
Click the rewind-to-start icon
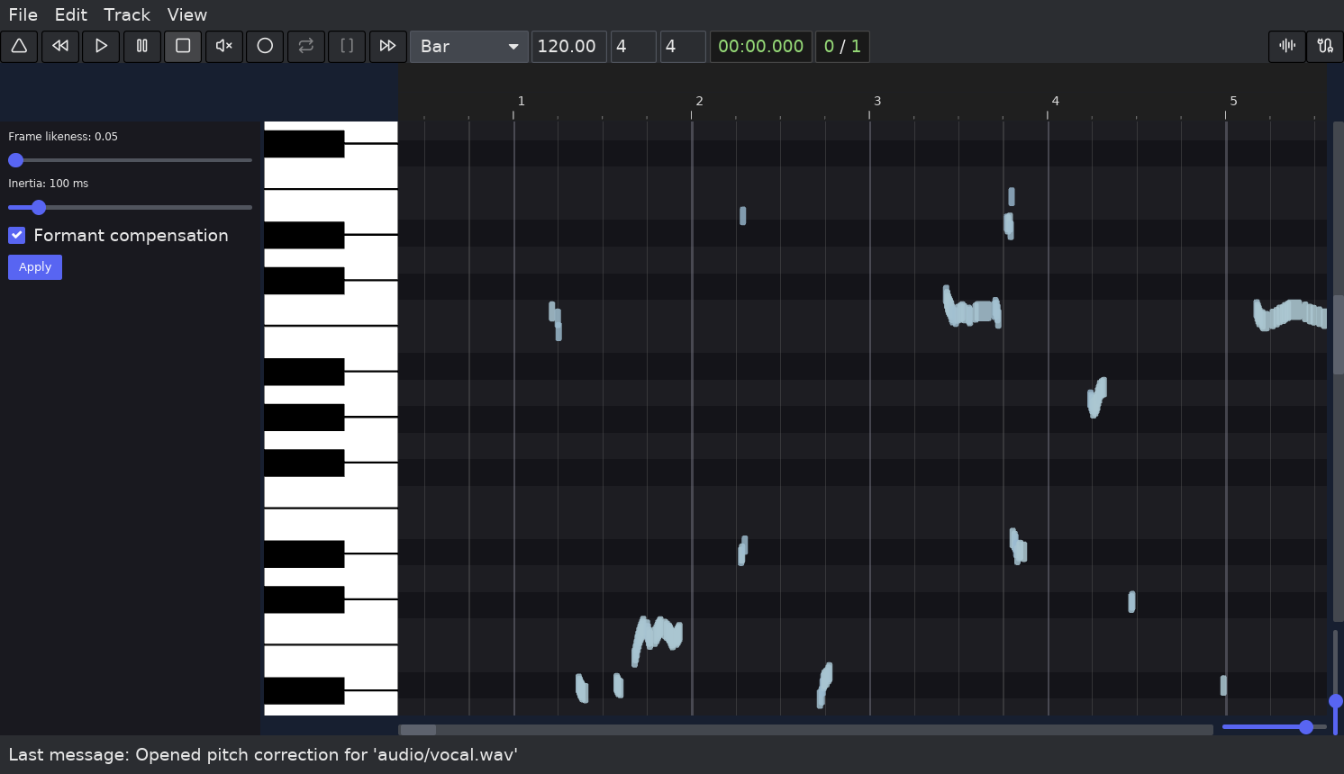coord(60,46)
